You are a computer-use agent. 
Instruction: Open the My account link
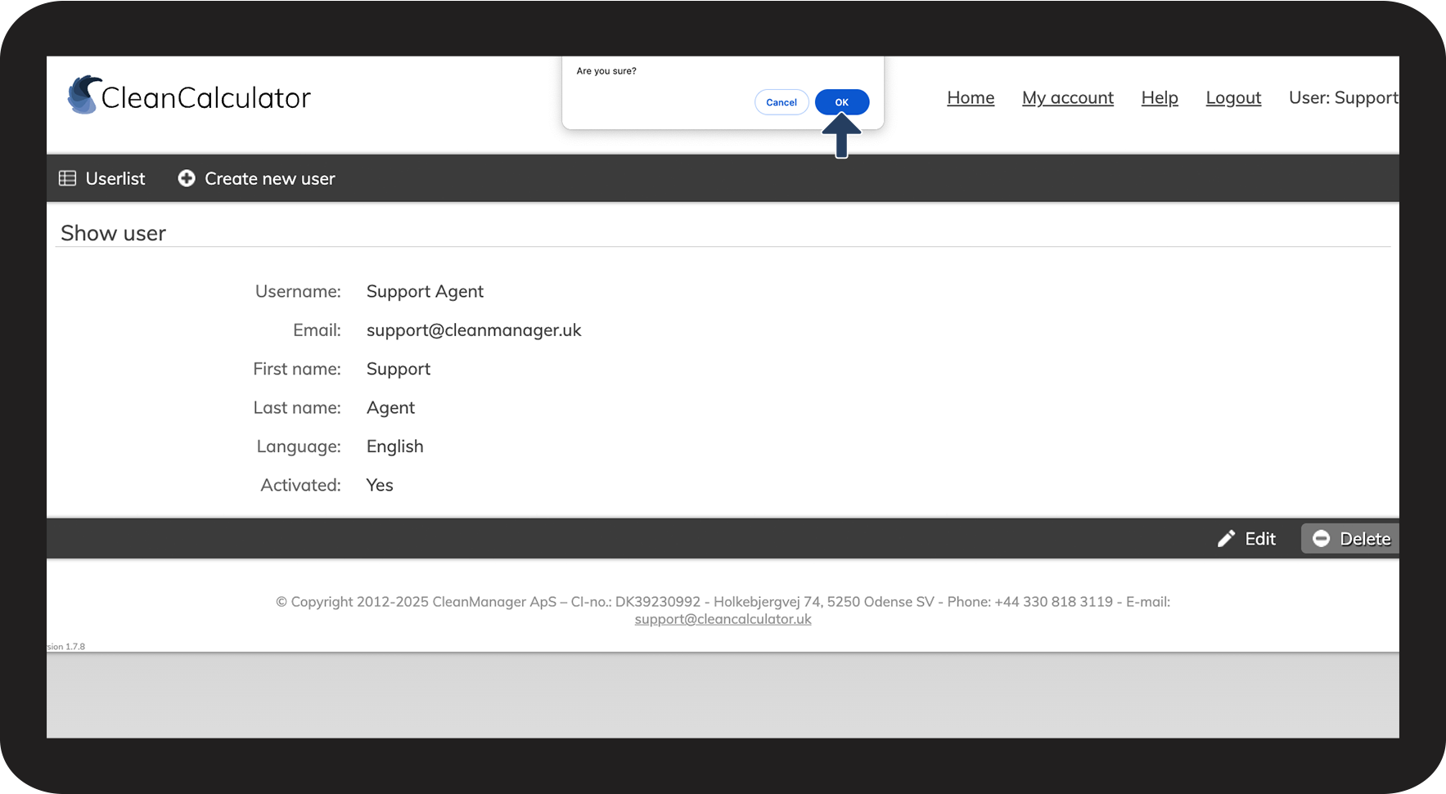(1068, 98)
